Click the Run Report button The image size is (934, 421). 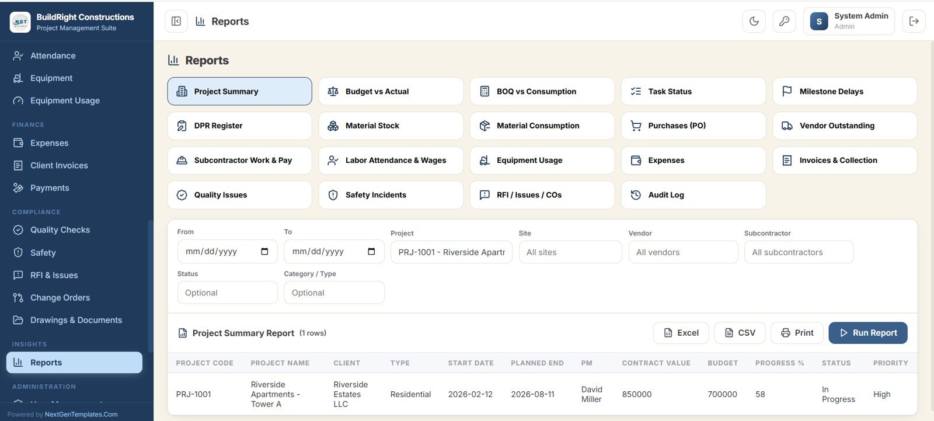coord(868,333)
